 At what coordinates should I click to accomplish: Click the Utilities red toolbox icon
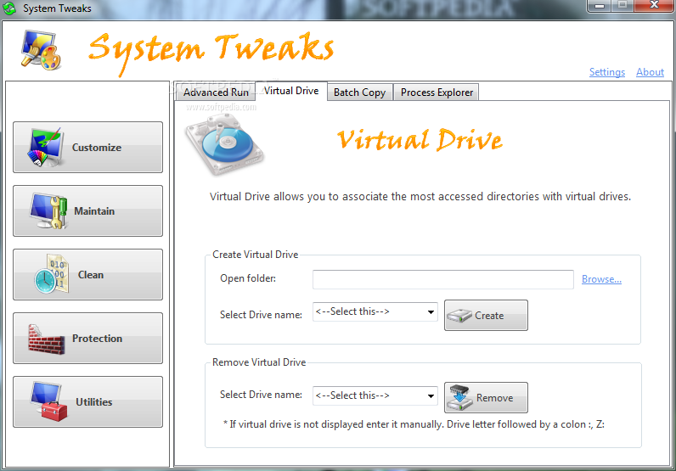tap(49, 401)
